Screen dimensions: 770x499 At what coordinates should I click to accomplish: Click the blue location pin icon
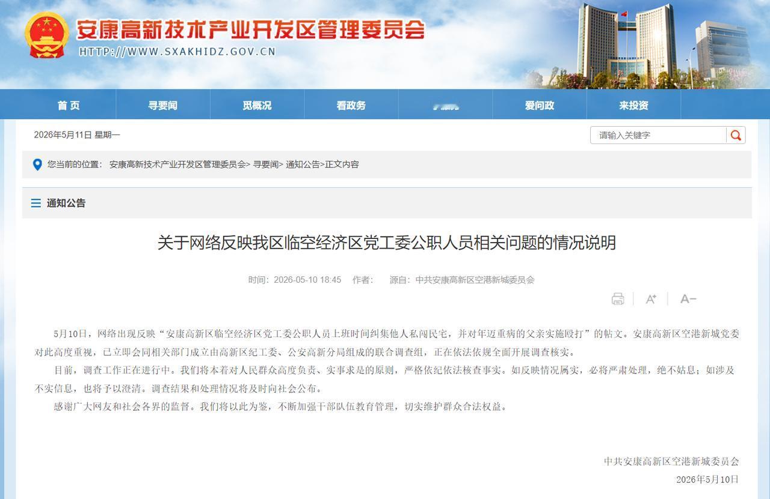37,165
